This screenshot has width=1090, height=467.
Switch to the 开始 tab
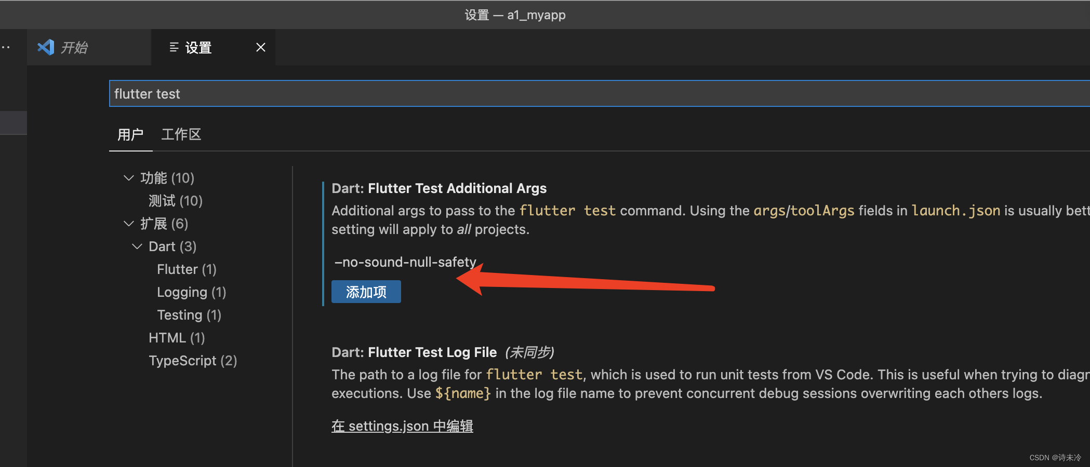[x=89, y=47]
